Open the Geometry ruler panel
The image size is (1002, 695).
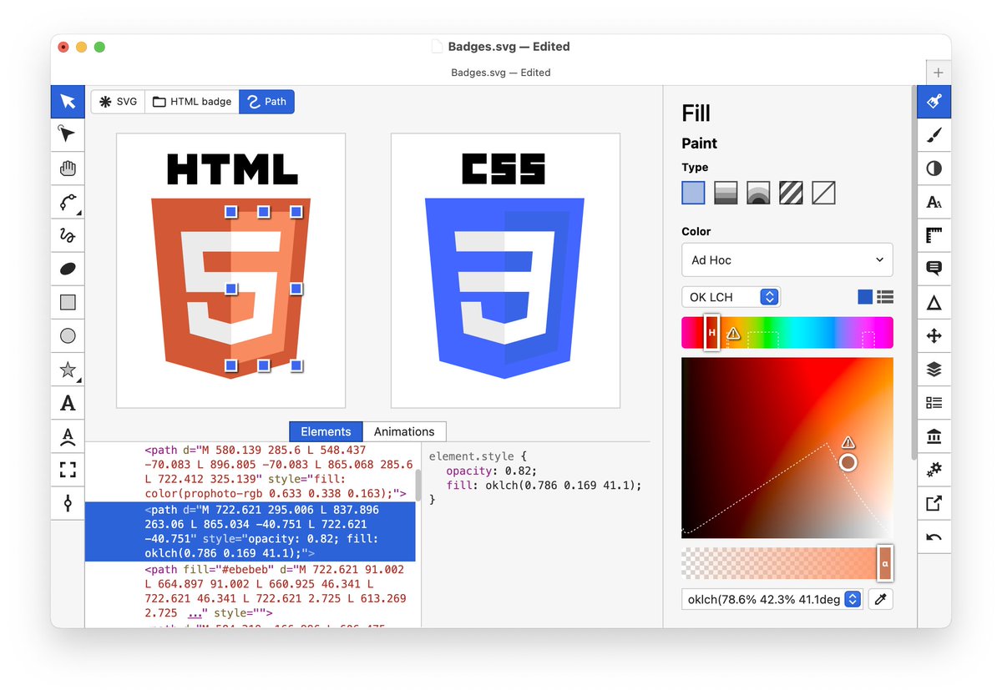[x=934, y=235]
